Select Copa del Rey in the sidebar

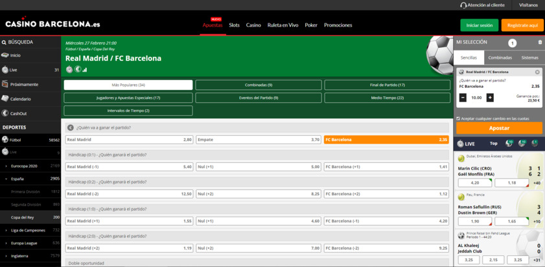[30, 217]
